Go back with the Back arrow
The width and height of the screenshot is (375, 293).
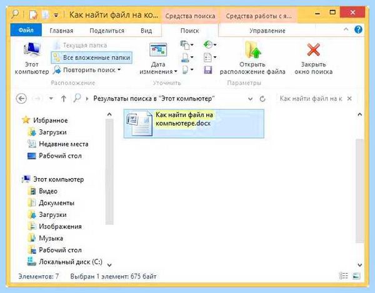[21, 99]
